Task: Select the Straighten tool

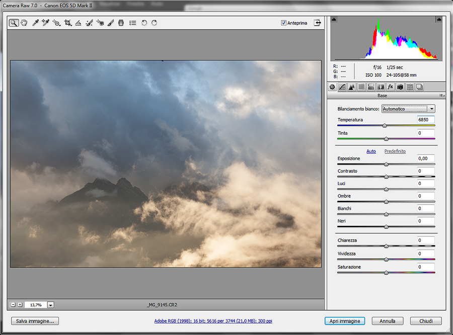Action: tap(78, 23)
